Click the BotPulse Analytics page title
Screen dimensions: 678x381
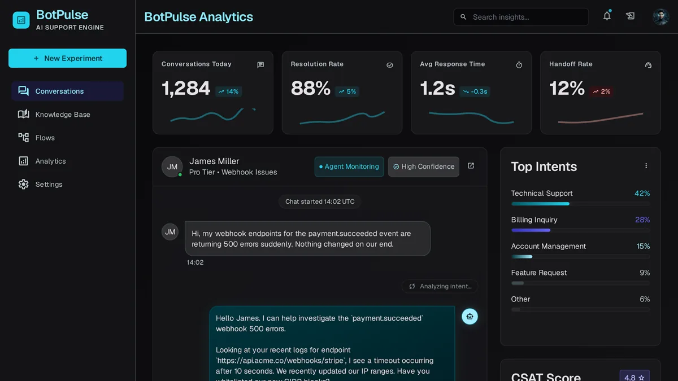[x=198, y=17]
